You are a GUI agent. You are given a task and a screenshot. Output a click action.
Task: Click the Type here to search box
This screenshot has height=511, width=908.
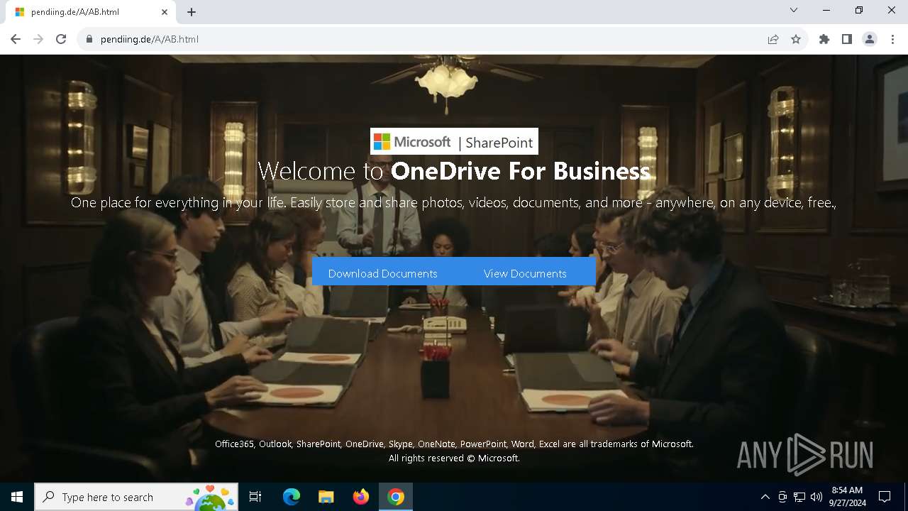pos(135,497)
